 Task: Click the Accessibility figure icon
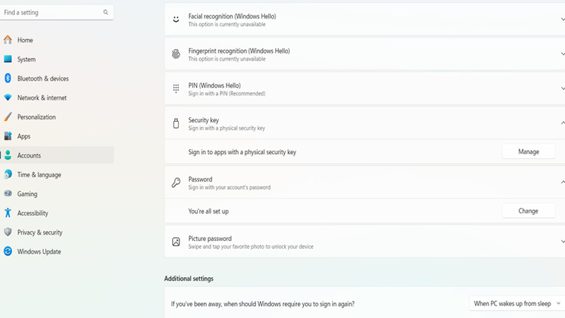click(x=8, y=213)
